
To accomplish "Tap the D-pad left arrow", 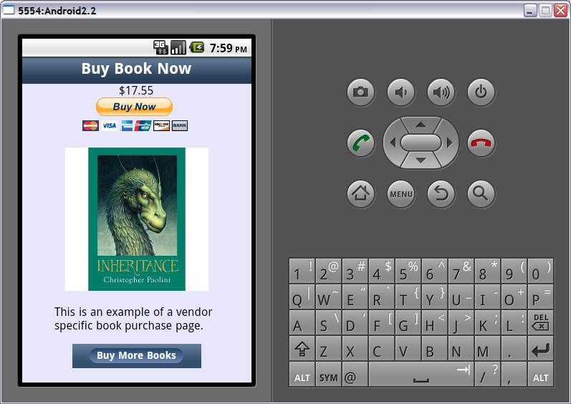I will (392, 143).
